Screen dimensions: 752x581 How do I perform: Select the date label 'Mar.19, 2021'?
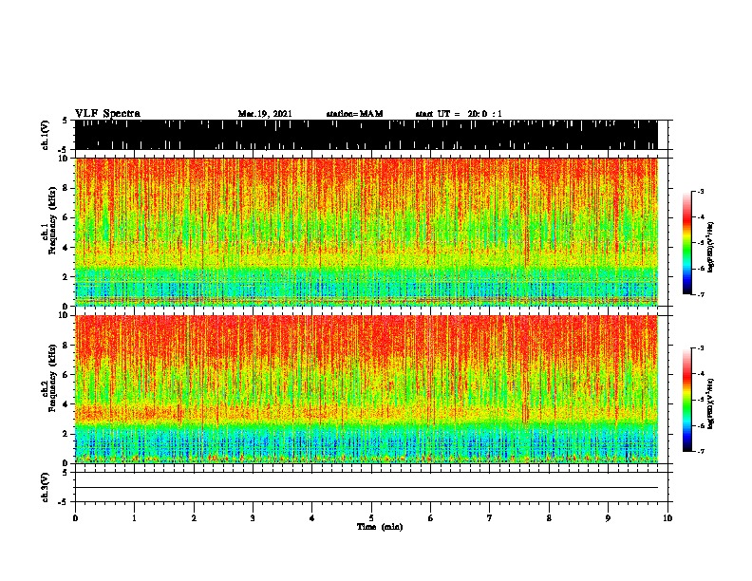tap(265, 114)
